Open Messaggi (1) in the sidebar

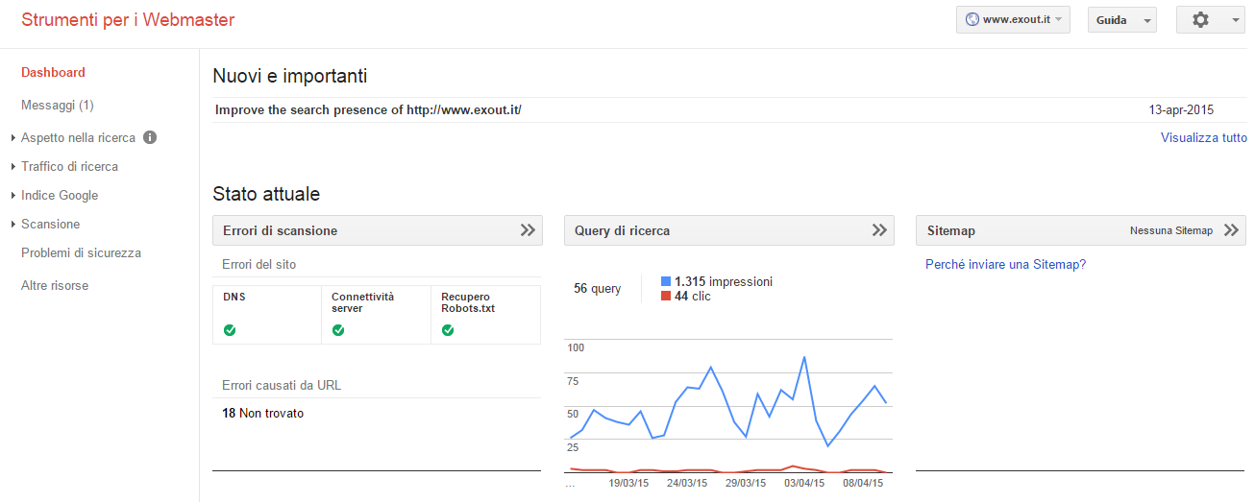(x=57, y=105)
